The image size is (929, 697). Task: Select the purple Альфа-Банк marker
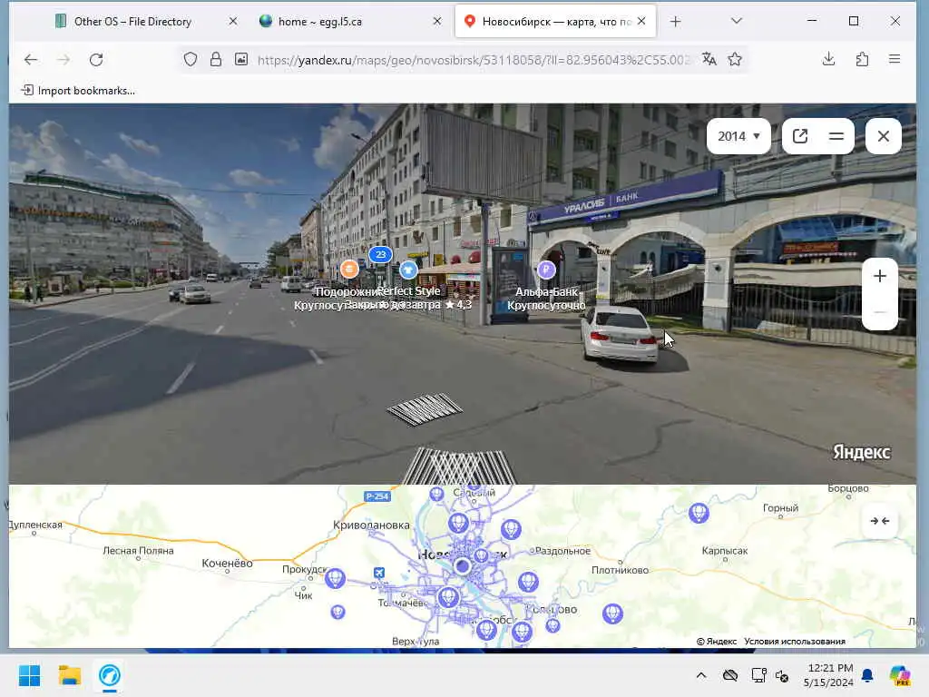click(545, 270)
